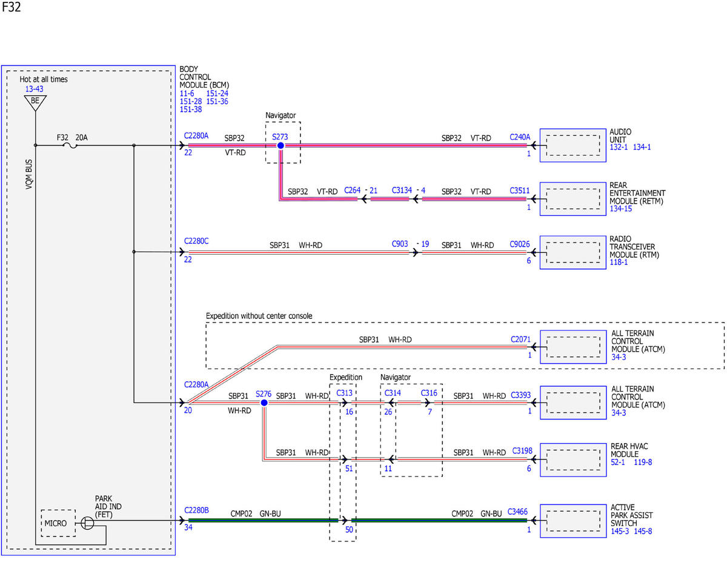Image resolution: width=727 pixels, height=562 pixels.
Task: Open connector C3466 at Park Assist Switch
Action: click(518, 512)
